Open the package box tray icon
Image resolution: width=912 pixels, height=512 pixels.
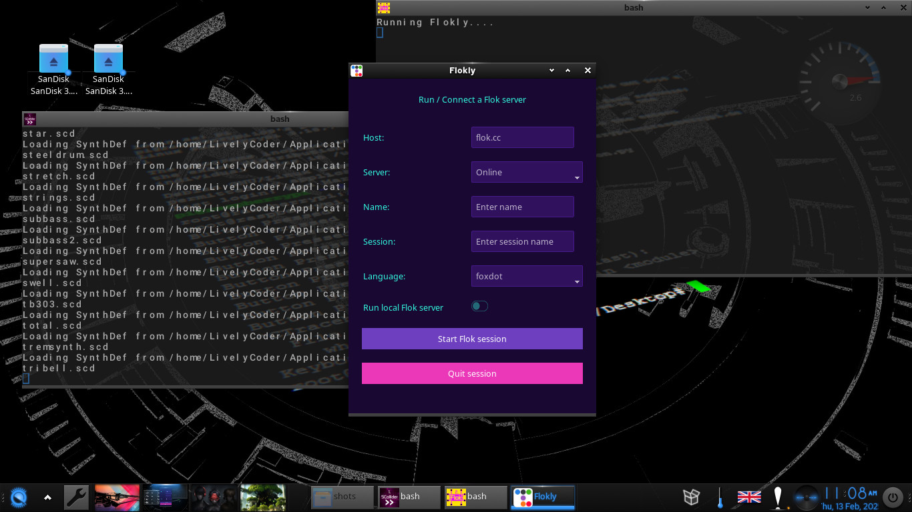pyautogui.click(x=691, y=497)
